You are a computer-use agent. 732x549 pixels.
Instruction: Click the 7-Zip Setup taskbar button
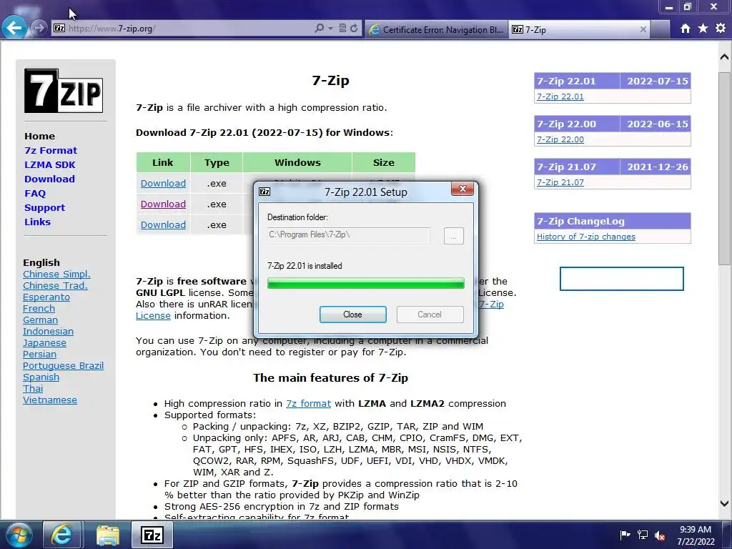[x=152, y=535]
